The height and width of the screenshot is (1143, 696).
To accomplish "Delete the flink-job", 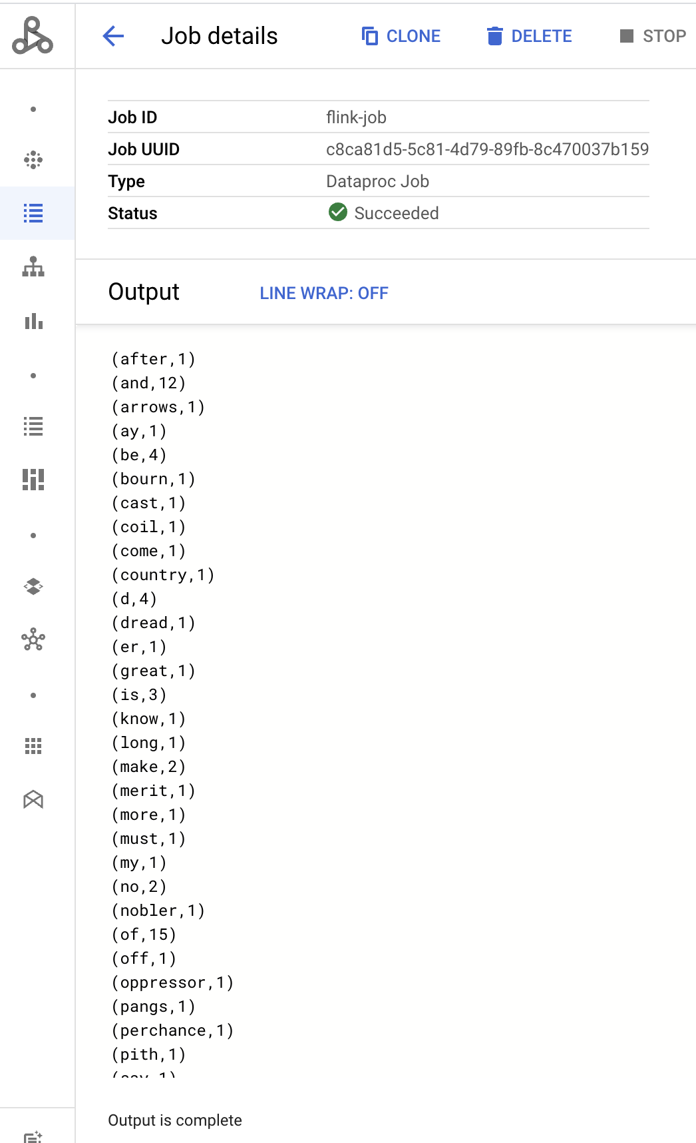I will [530, 36].
